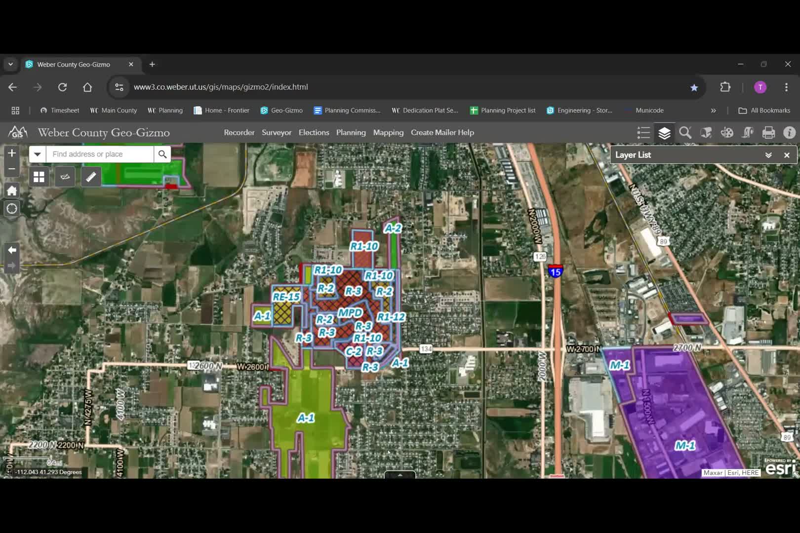Select the draw palette icon in the toolbar
Image resolution: width=800 pixels, height=533 pixels.
726,132
